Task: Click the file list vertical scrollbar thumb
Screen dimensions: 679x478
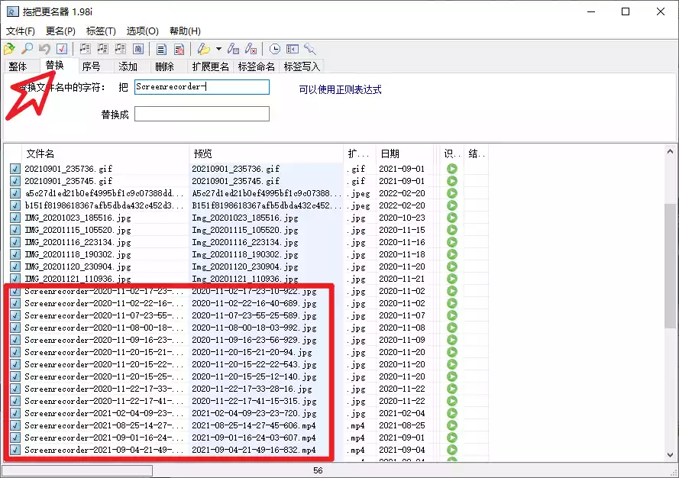Action: (670, 266)
